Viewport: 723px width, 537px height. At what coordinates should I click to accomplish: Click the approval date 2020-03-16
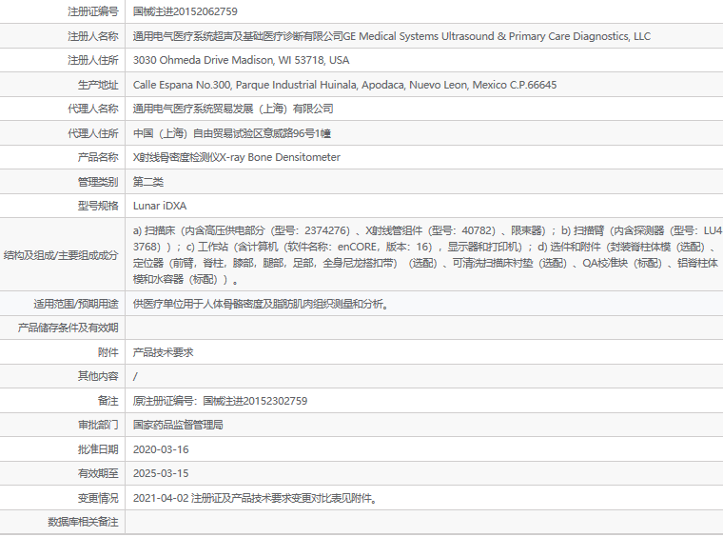(161, 449)
